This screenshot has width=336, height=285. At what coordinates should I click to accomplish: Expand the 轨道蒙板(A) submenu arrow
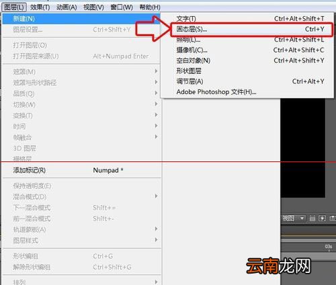pyautogui.click(x=156, y=229)
